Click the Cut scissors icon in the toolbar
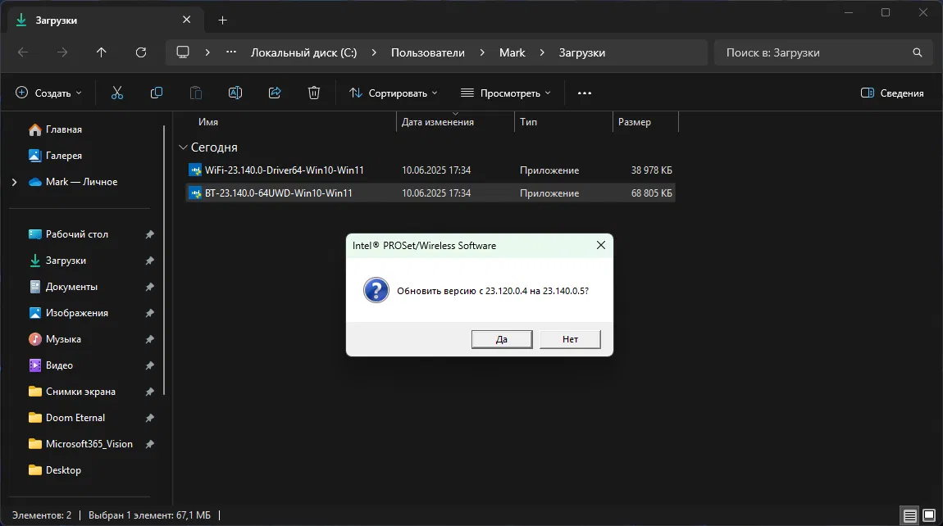The image size is (943, 526). click(117, 93)
